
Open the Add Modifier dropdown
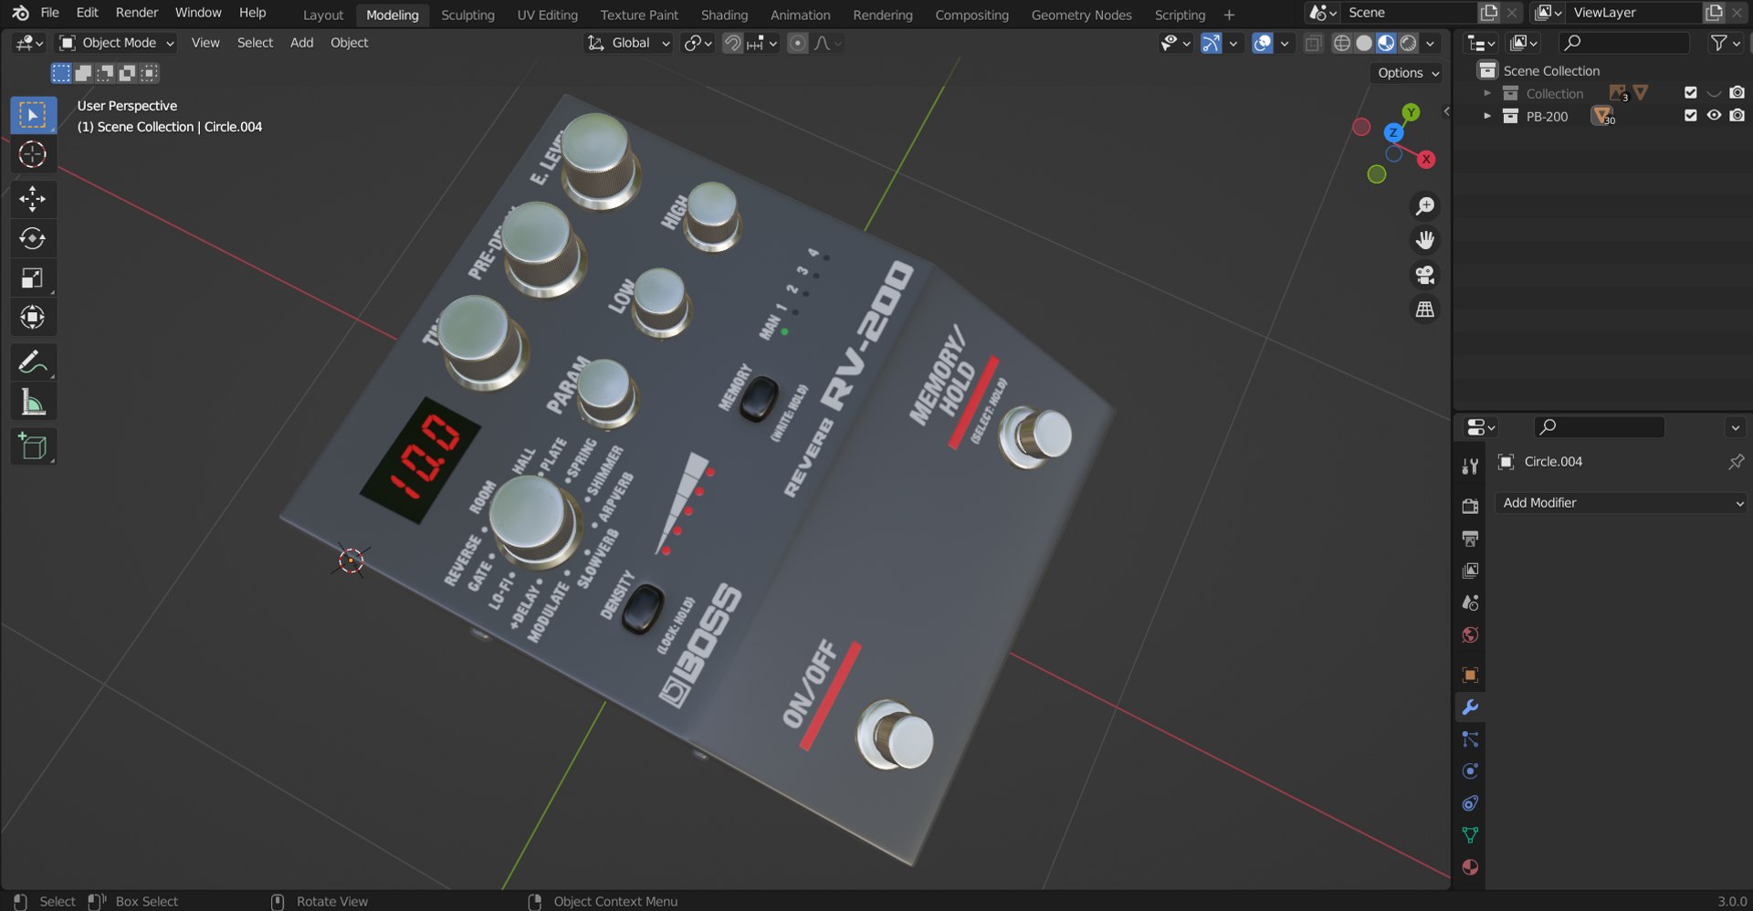[1622, 503]
